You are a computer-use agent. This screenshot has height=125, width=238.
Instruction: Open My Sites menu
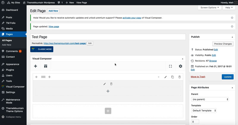(x=13, y=3)
